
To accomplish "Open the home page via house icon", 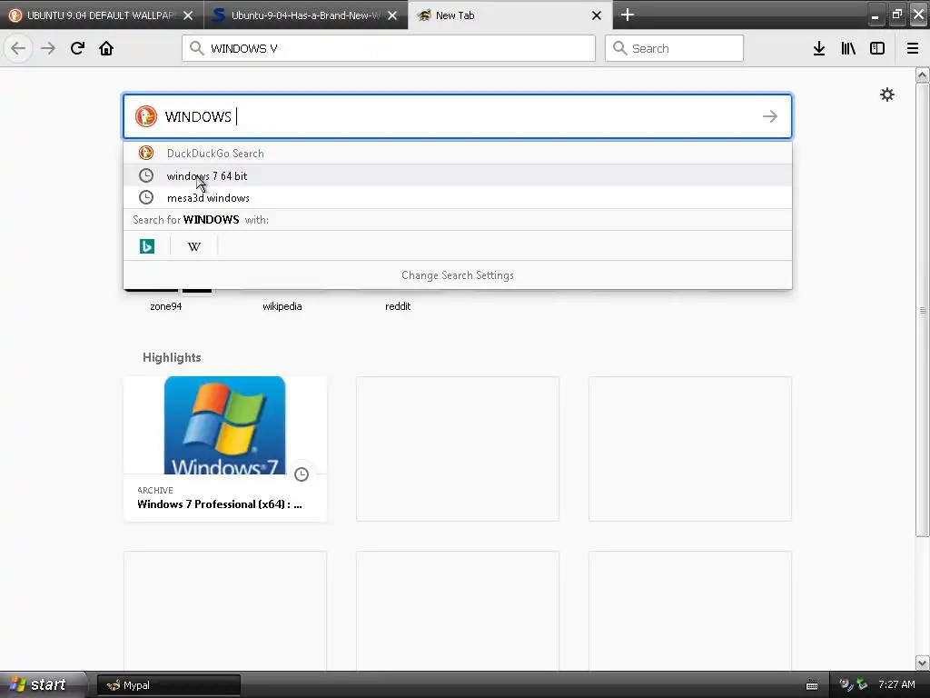I will pos(106,48).
